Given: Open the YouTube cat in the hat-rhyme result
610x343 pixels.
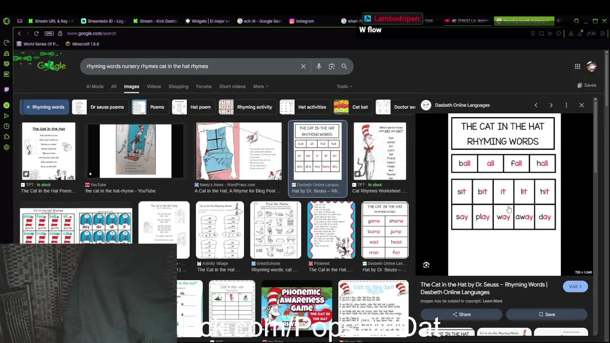Looking at the screenshot, I should 136,158.
